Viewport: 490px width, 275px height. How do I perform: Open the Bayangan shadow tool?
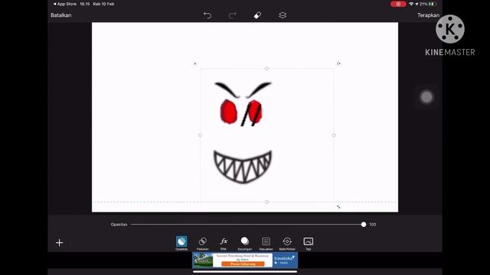(245, 243)
